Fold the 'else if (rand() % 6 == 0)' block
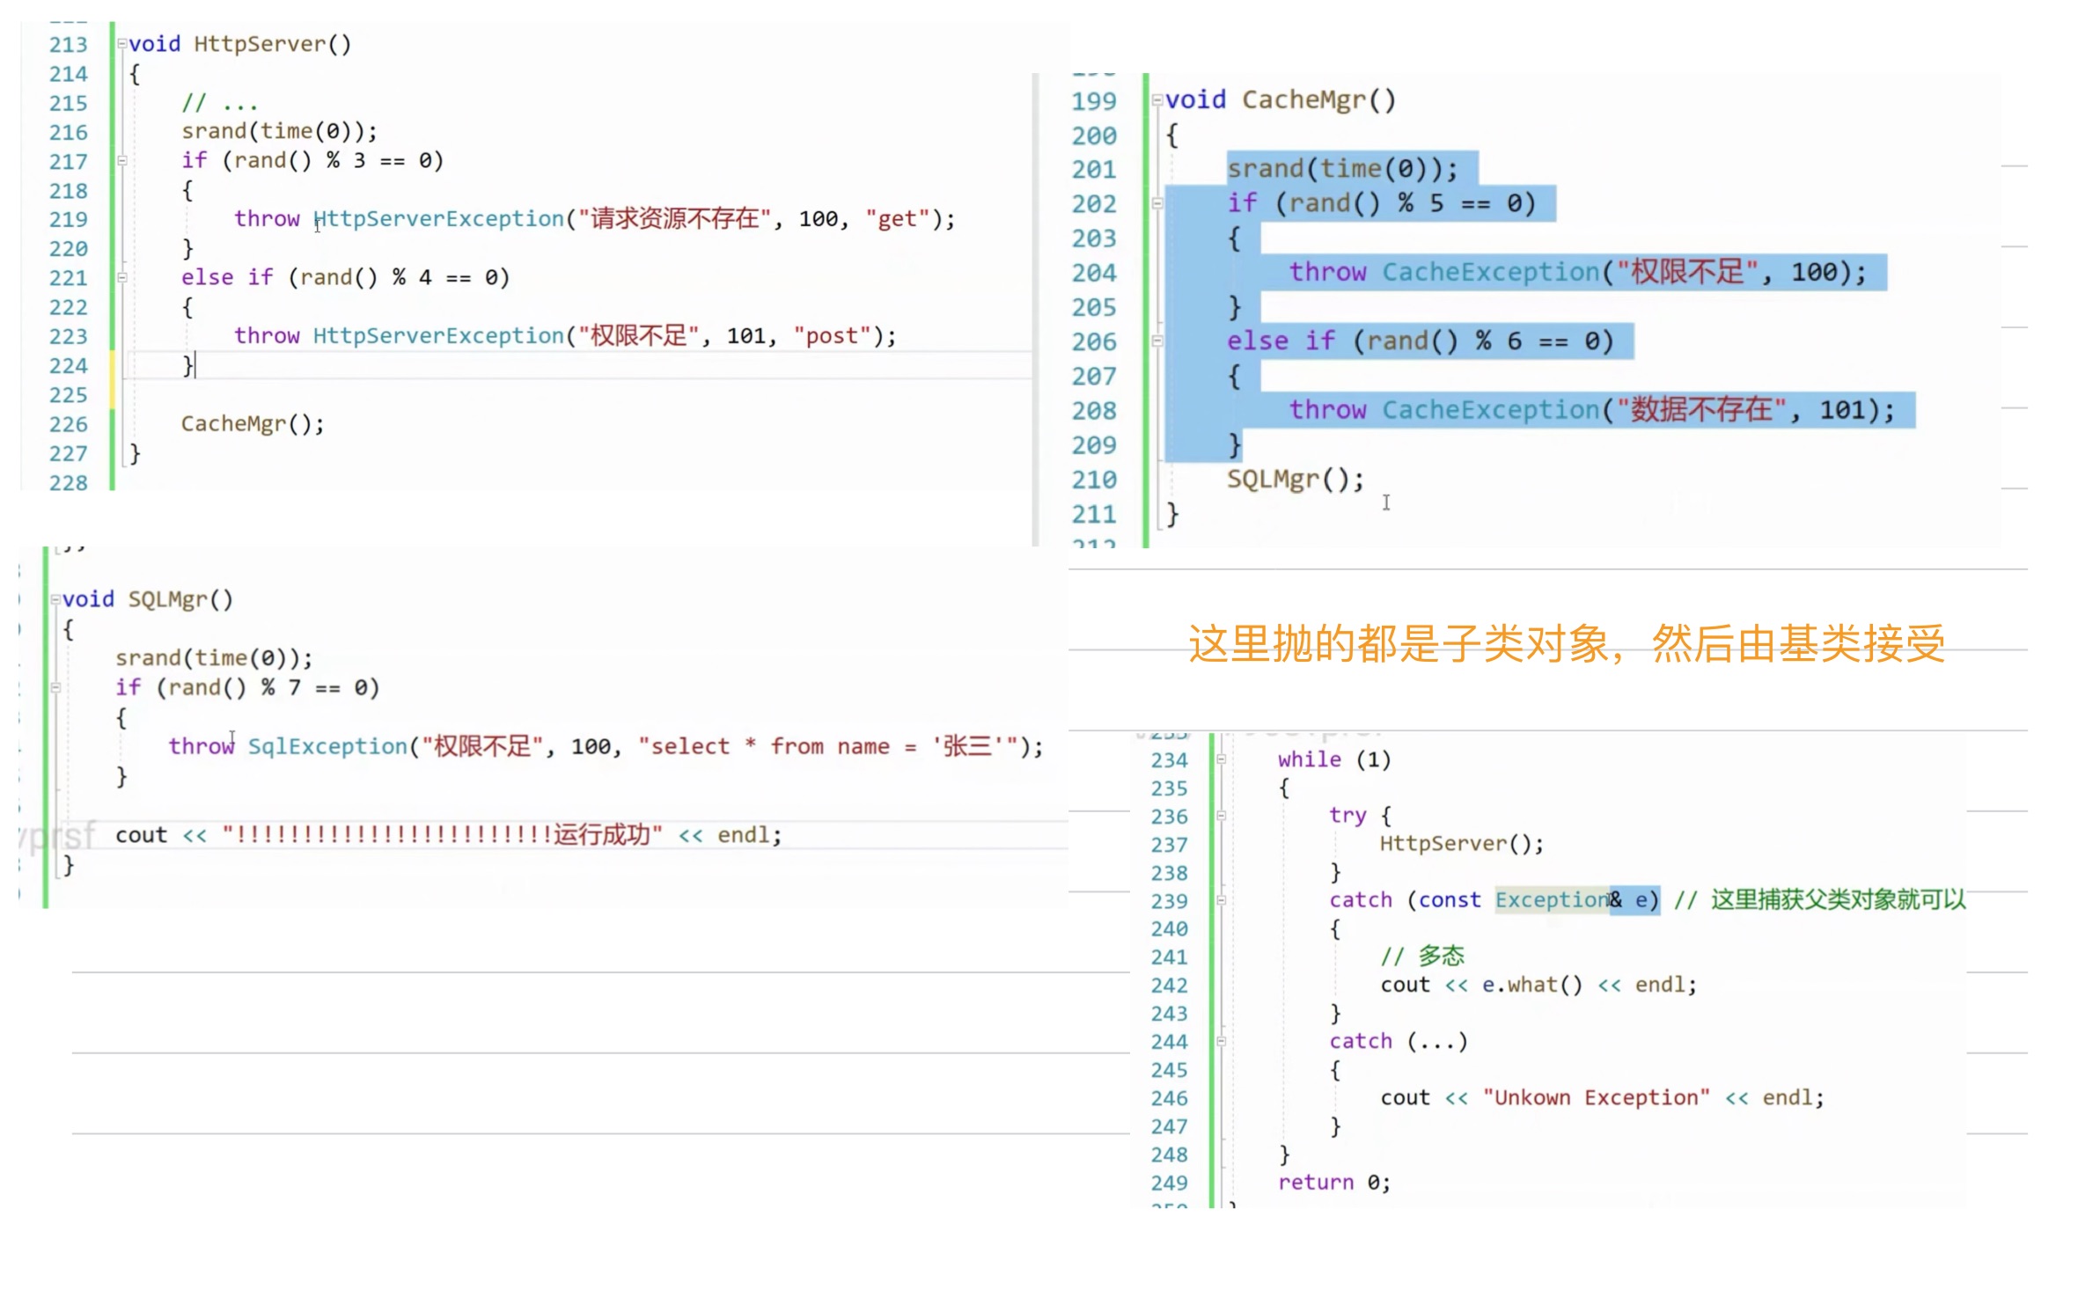The width and height of the screenshot is (2100, 1312). pos(1157,341)
